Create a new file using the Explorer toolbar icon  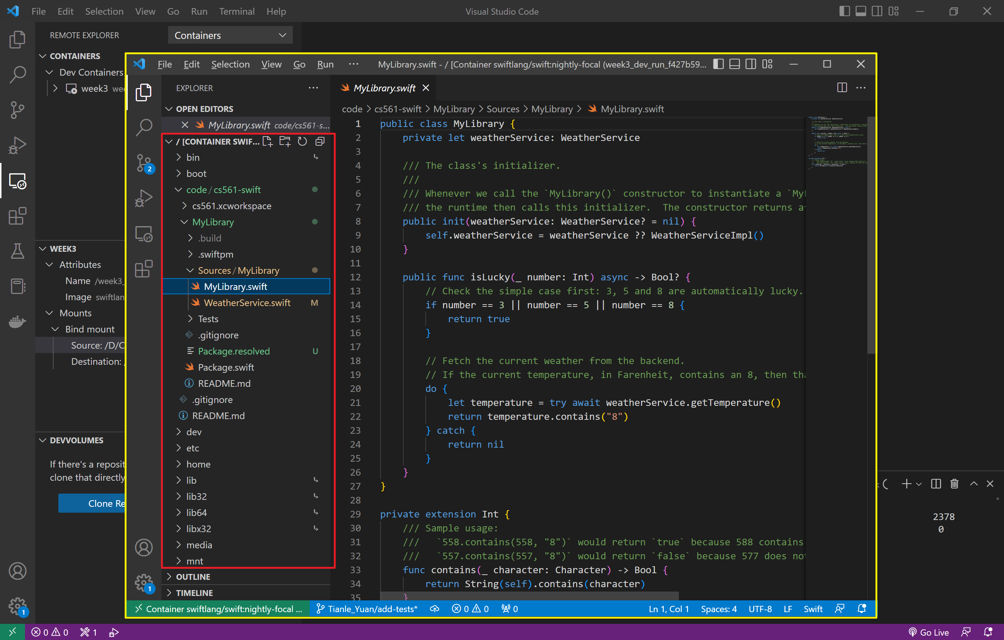click(268, 141)
